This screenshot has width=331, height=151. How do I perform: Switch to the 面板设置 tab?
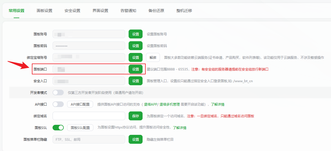coord(44,11)
